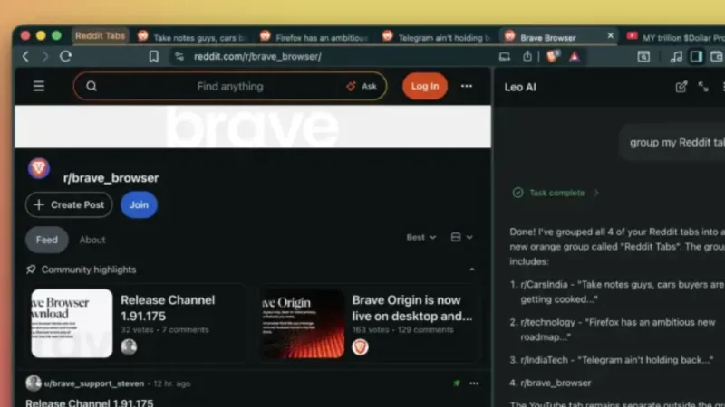Open the Brave wallet icon in toolbar
The width and height of the screenshot is (725, 407).
pos(717,56)
